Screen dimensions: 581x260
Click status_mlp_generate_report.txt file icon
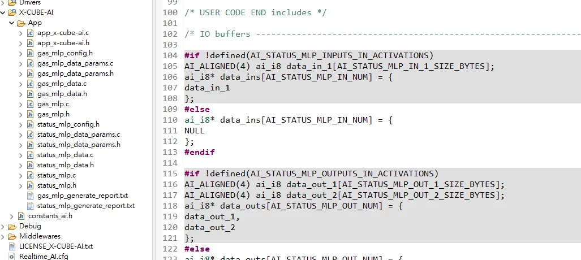click(x=31, y=206)
